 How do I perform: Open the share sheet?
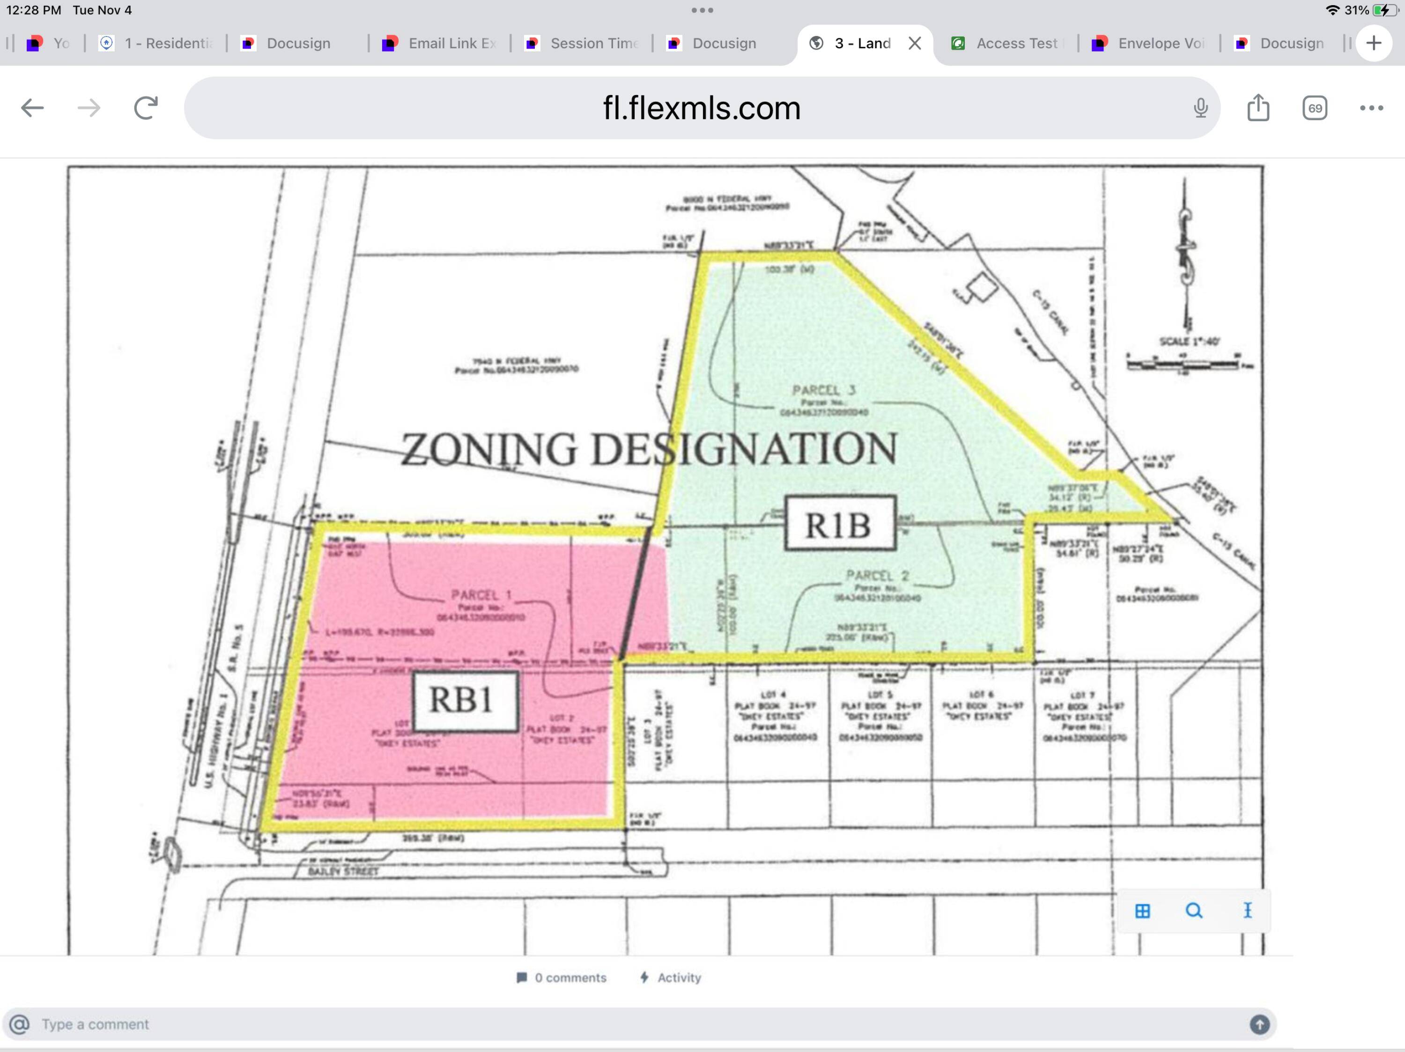click(1258, 108)
